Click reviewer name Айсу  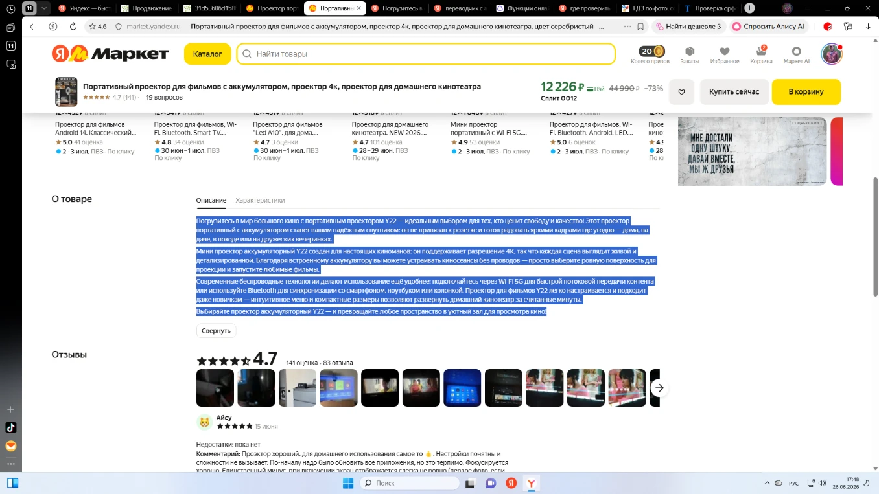[x=224, y=418]
